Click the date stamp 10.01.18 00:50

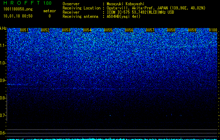18,16
